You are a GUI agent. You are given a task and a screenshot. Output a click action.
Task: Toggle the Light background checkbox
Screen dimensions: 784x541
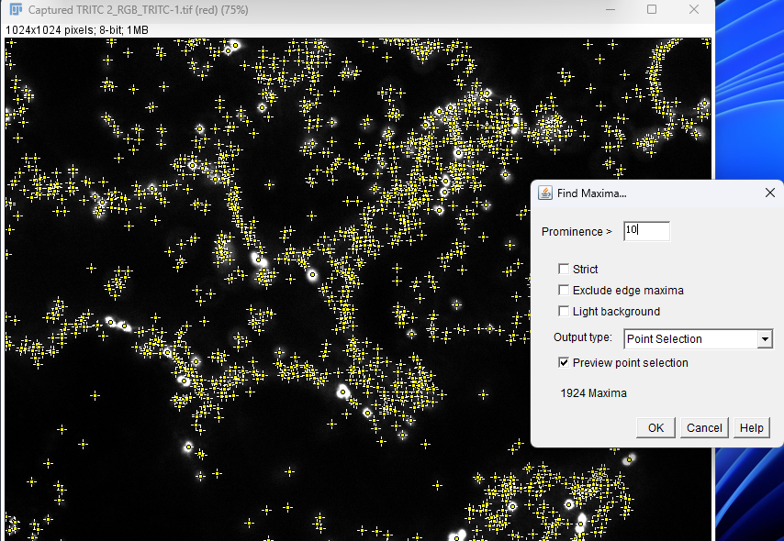coord(564,311)
